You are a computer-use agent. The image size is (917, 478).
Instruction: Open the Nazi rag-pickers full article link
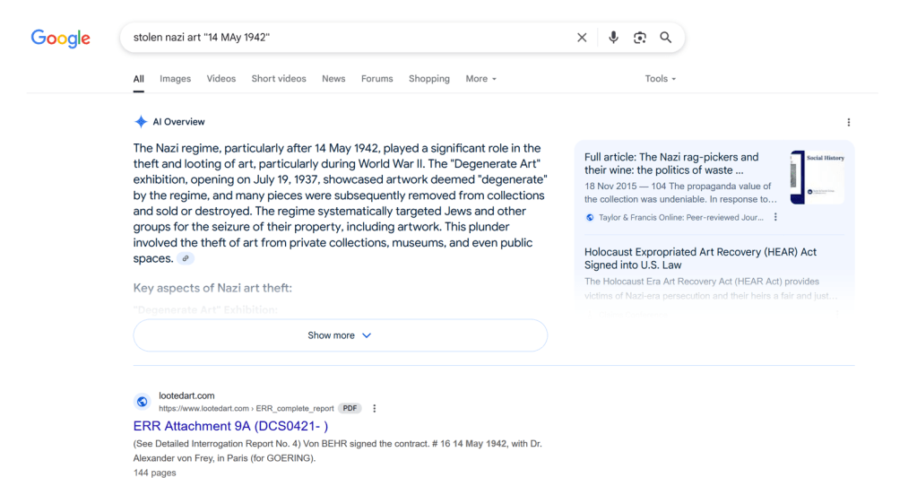(x=671, y=163)
